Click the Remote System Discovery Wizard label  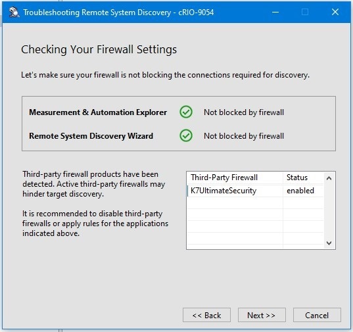pyautogui.click(x=91, y=135)
